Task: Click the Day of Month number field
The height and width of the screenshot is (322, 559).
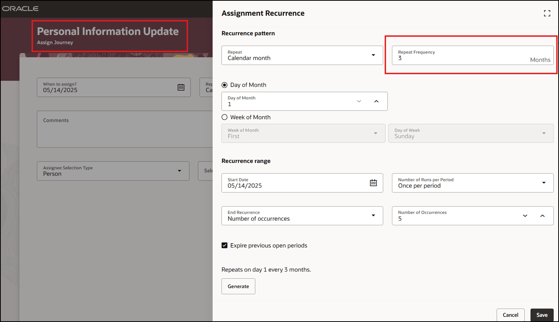Action: tap(305, 101)
